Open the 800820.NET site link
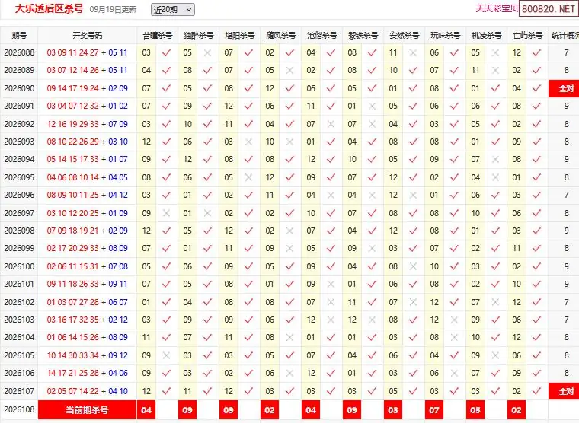Image resolution: width=579 pixels, height=423 pixels. click(x=549, y=9)
